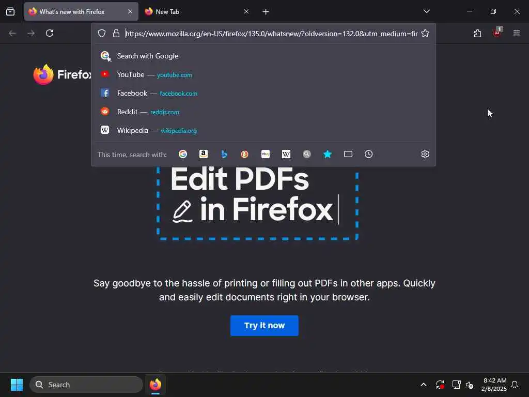Viewport: 529px width, 397px height.
Task: Search this time with Wikipedia icon
Action: tap(286, 154)
